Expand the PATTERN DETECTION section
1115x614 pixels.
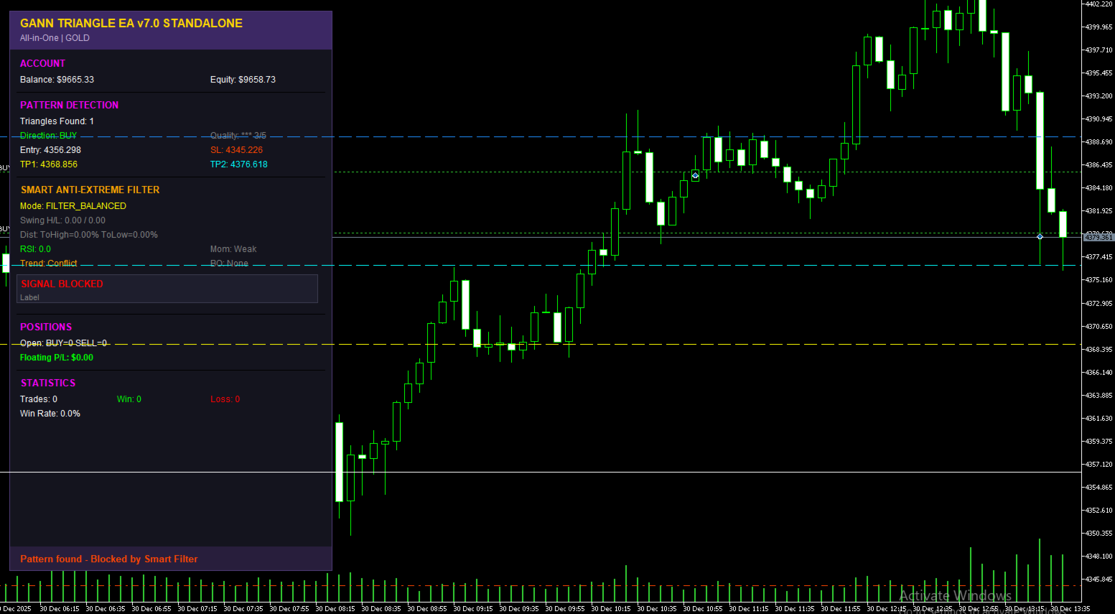tap(69, 105)
